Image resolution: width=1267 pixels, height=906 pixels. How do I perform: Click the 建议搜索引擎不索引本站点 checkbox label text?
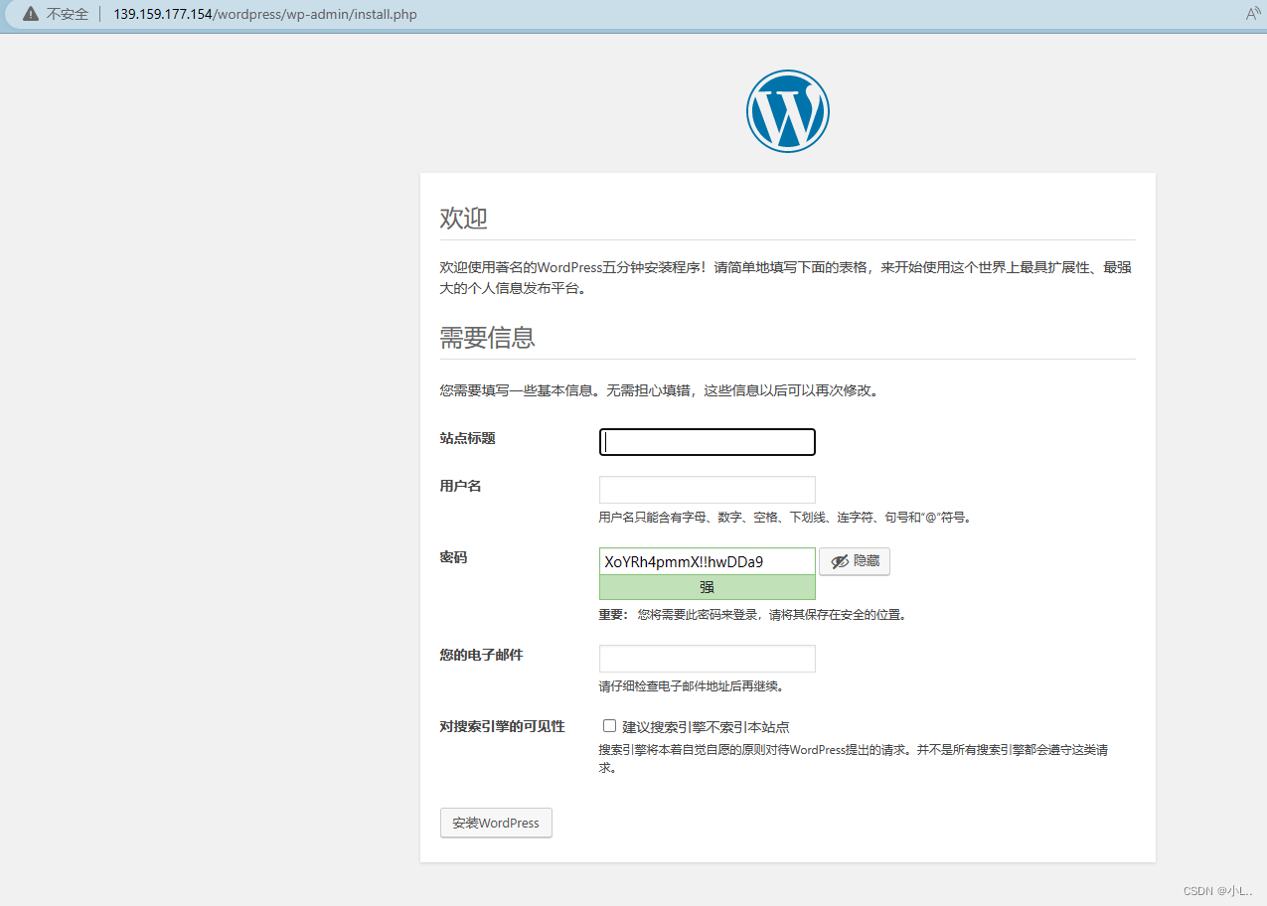click(707, 726)
